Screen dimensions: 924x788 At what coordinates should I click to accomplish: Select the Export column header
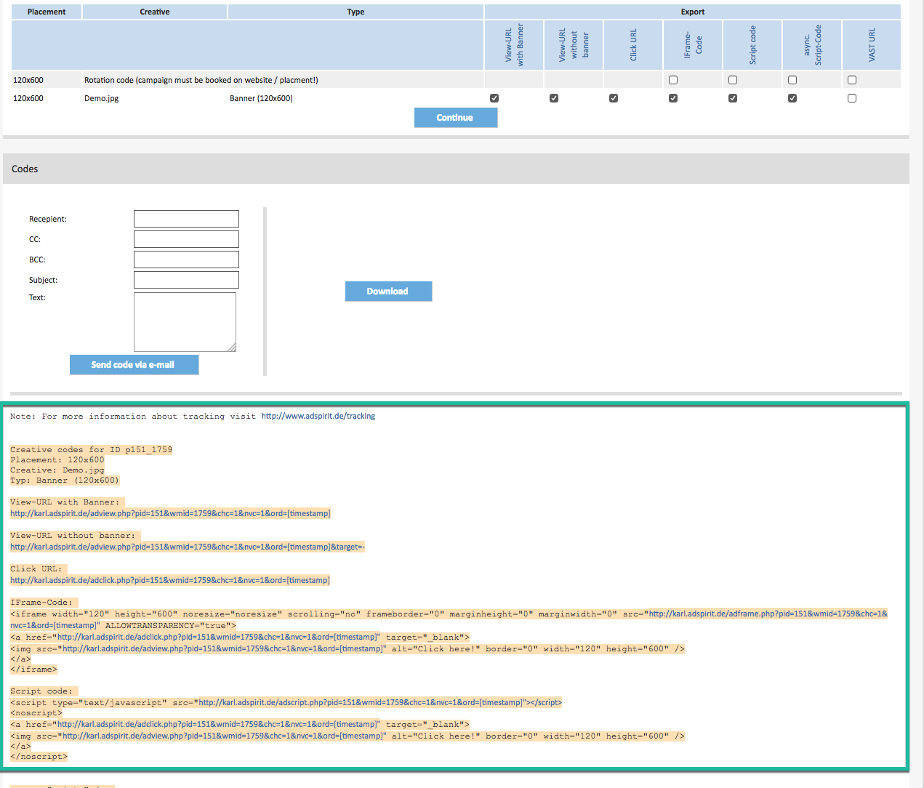[x=693, y=12]
